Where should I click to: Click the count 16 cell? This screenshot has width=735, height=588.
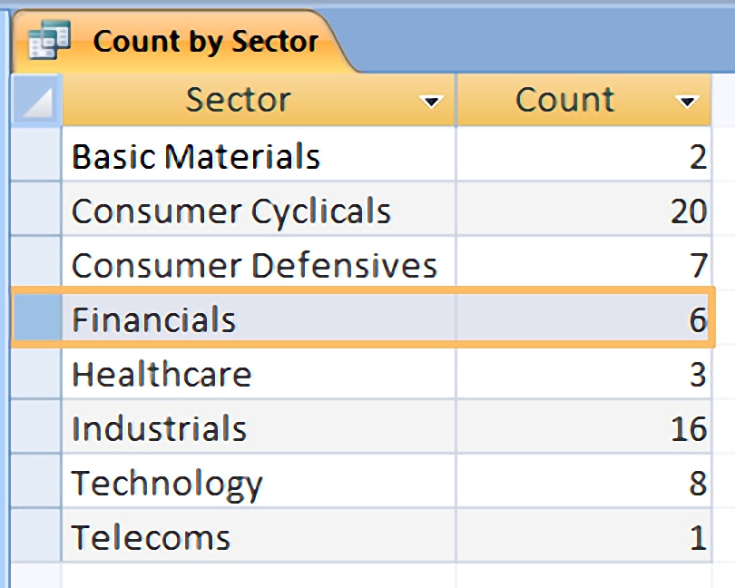click(584, 426)
